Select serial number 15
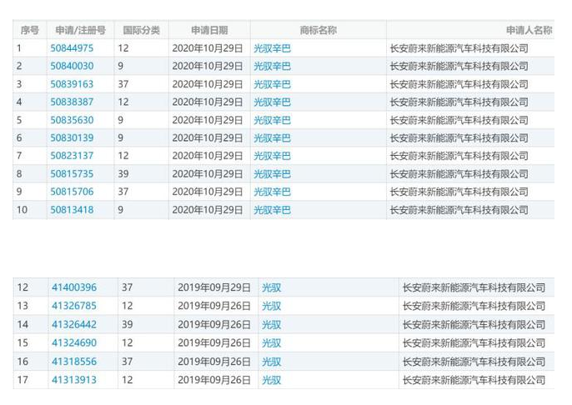This screenshot has width=572, height=405. [x=23, y=343]
